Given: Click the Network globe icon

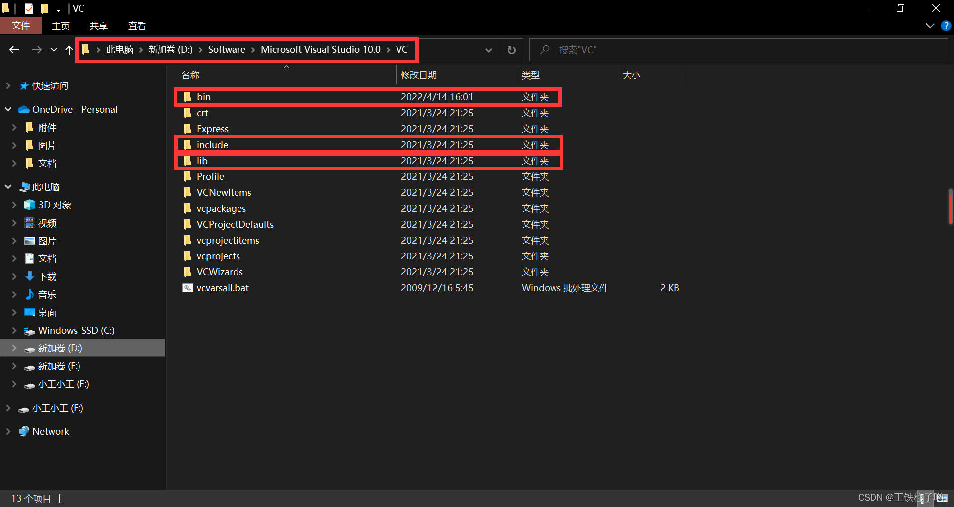Looking at the screenshot, I should (x=24, y=431).
